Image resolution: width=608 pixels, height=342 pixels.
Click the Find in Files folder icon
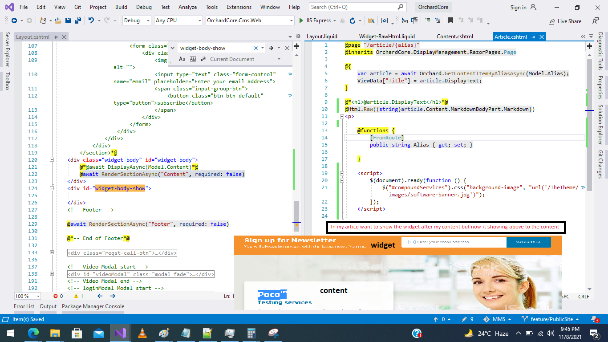(x=371, y=20)
